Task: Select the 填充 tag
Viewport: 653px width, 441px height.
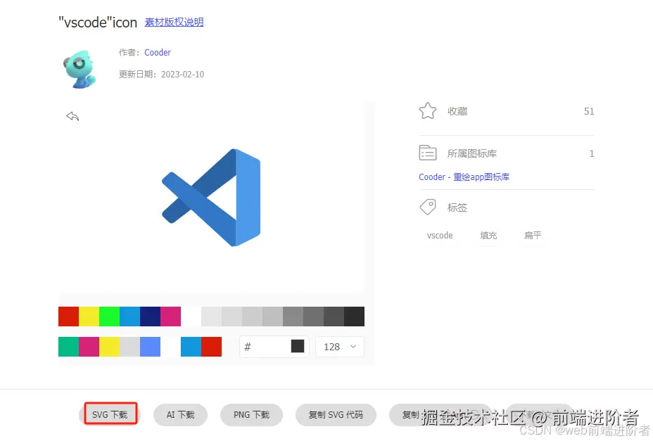Action: [x=488, y=236]
